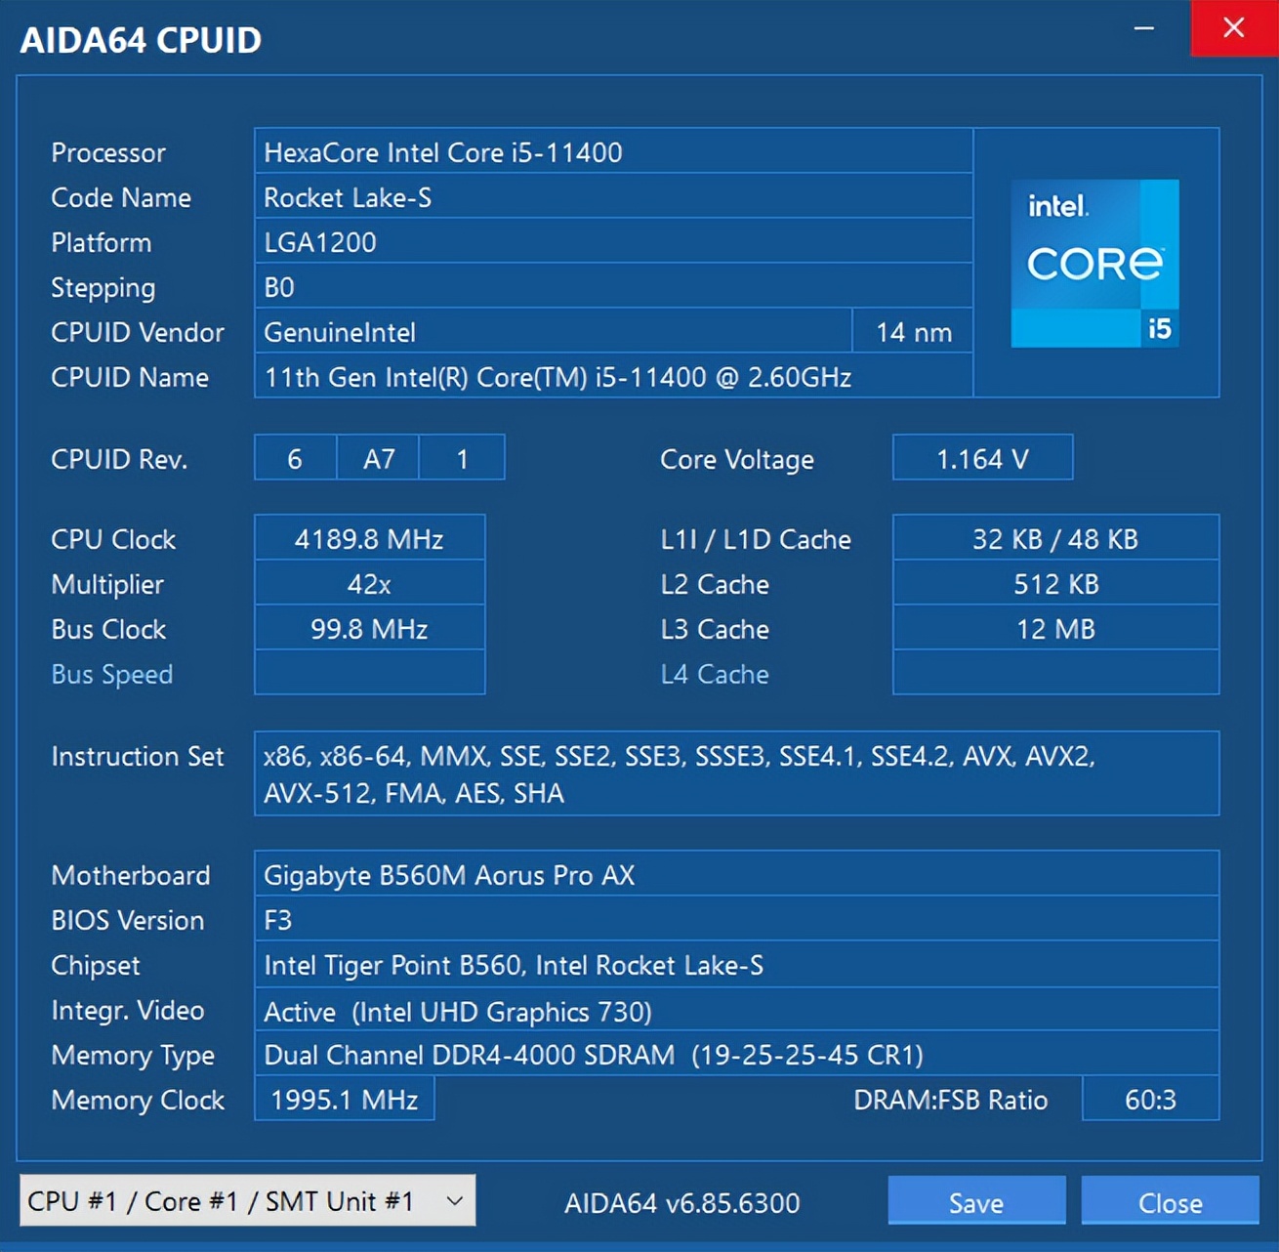Click the Core Voltage value 1.164 V
Screen dimensions: 1279x1252
(981, 459)
